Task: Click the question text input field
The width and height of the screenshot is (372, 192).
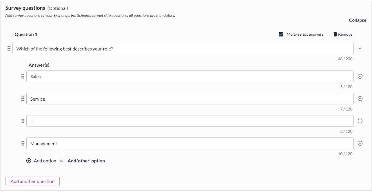Action: click(183, 48)
